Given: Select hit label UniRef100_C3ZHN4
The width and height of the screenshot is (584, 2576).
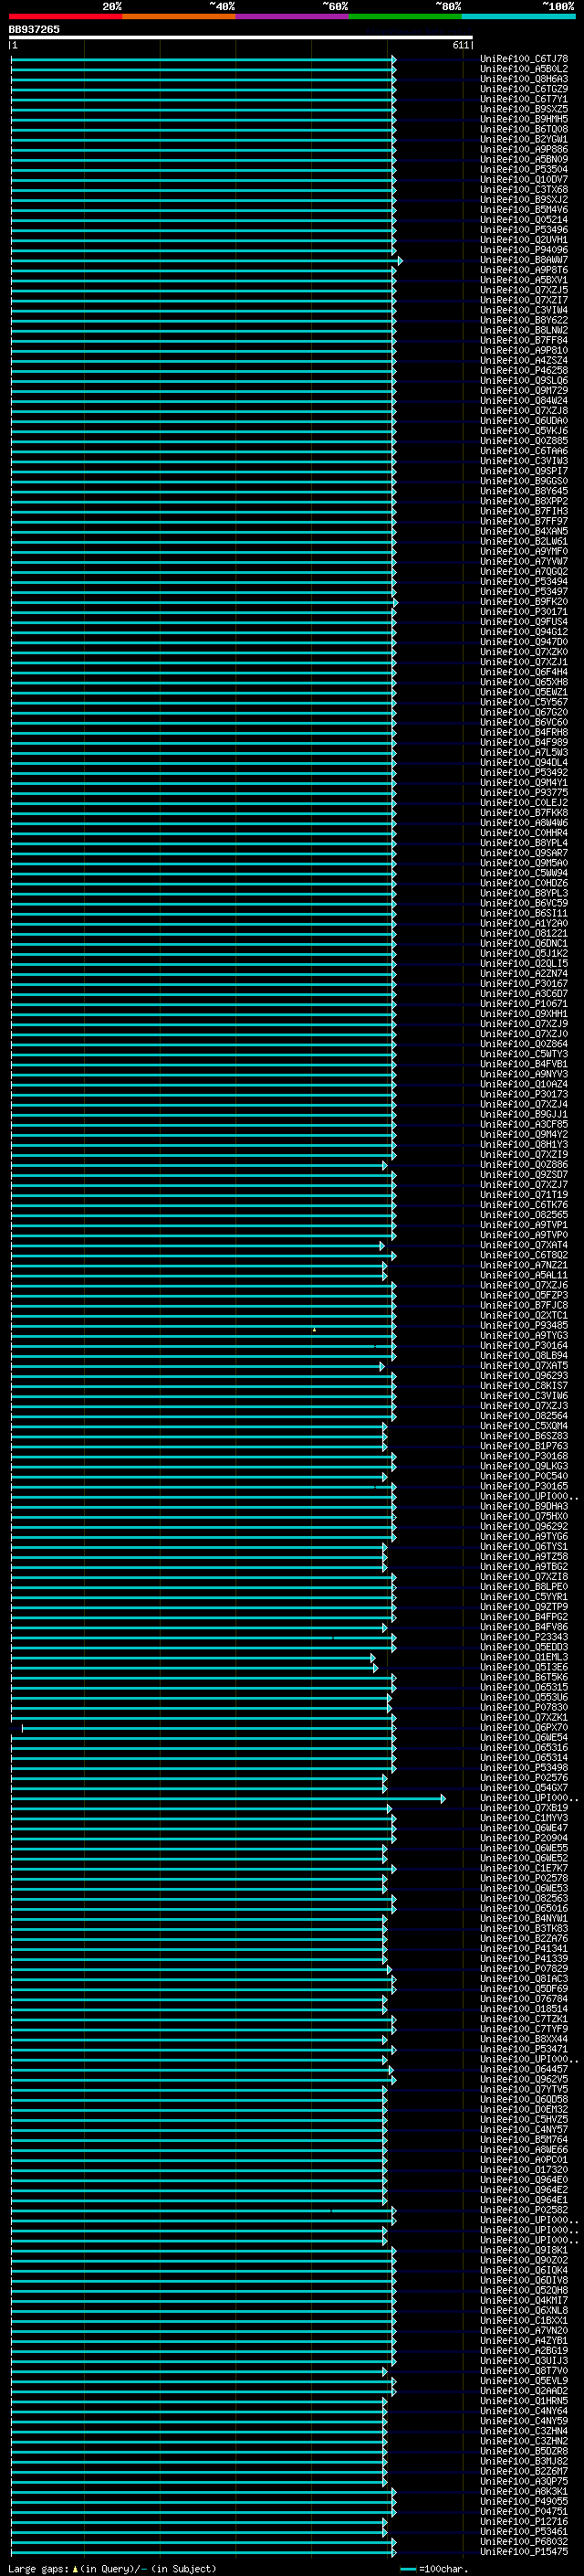Looking at the screenshot, I should (x=524, y=2430).
